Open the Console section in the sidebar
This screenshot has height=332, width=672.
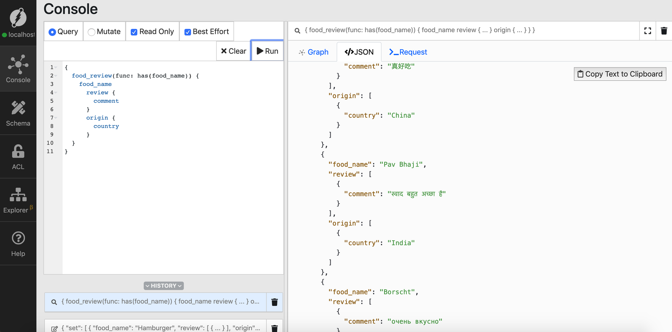pyautogui.click(x=18, y=69)
